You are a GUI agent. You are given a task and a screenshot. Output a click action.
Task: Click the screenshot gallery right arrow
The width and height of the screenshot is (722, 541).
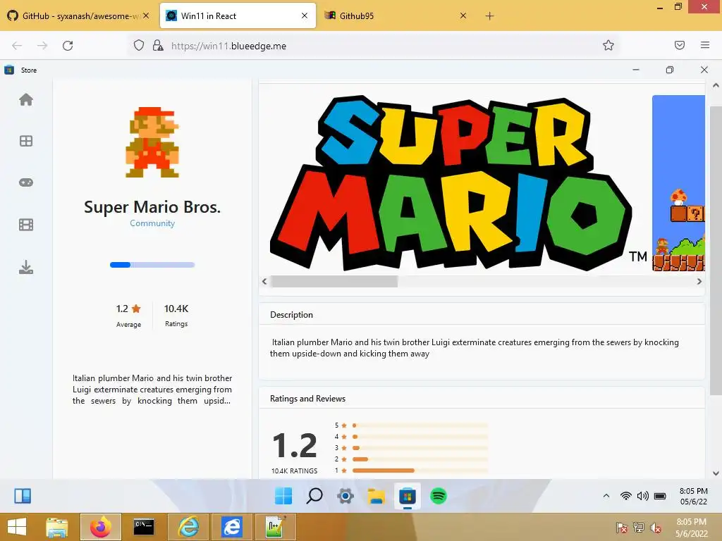(x=699, y=282)
